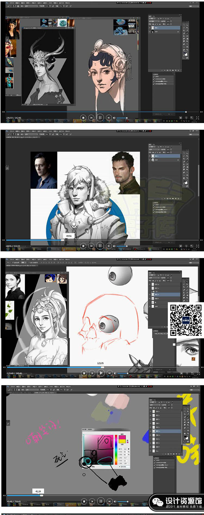Viewport: 204px width, 515px height.
Task: Stop playback in the 45:46 / 256:41 player
Action: tap(84, 501)
